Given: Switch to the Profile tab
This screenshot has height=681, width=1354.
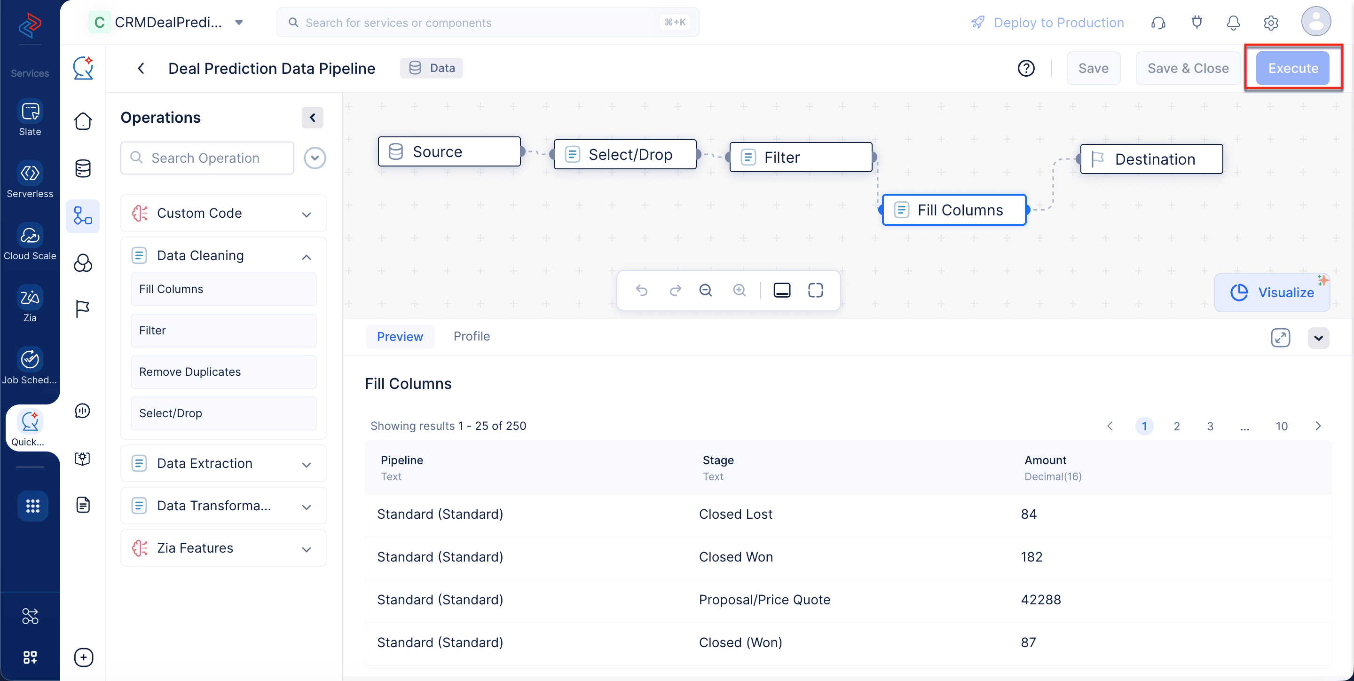Looking at the screenshot, I should (472, 337).
